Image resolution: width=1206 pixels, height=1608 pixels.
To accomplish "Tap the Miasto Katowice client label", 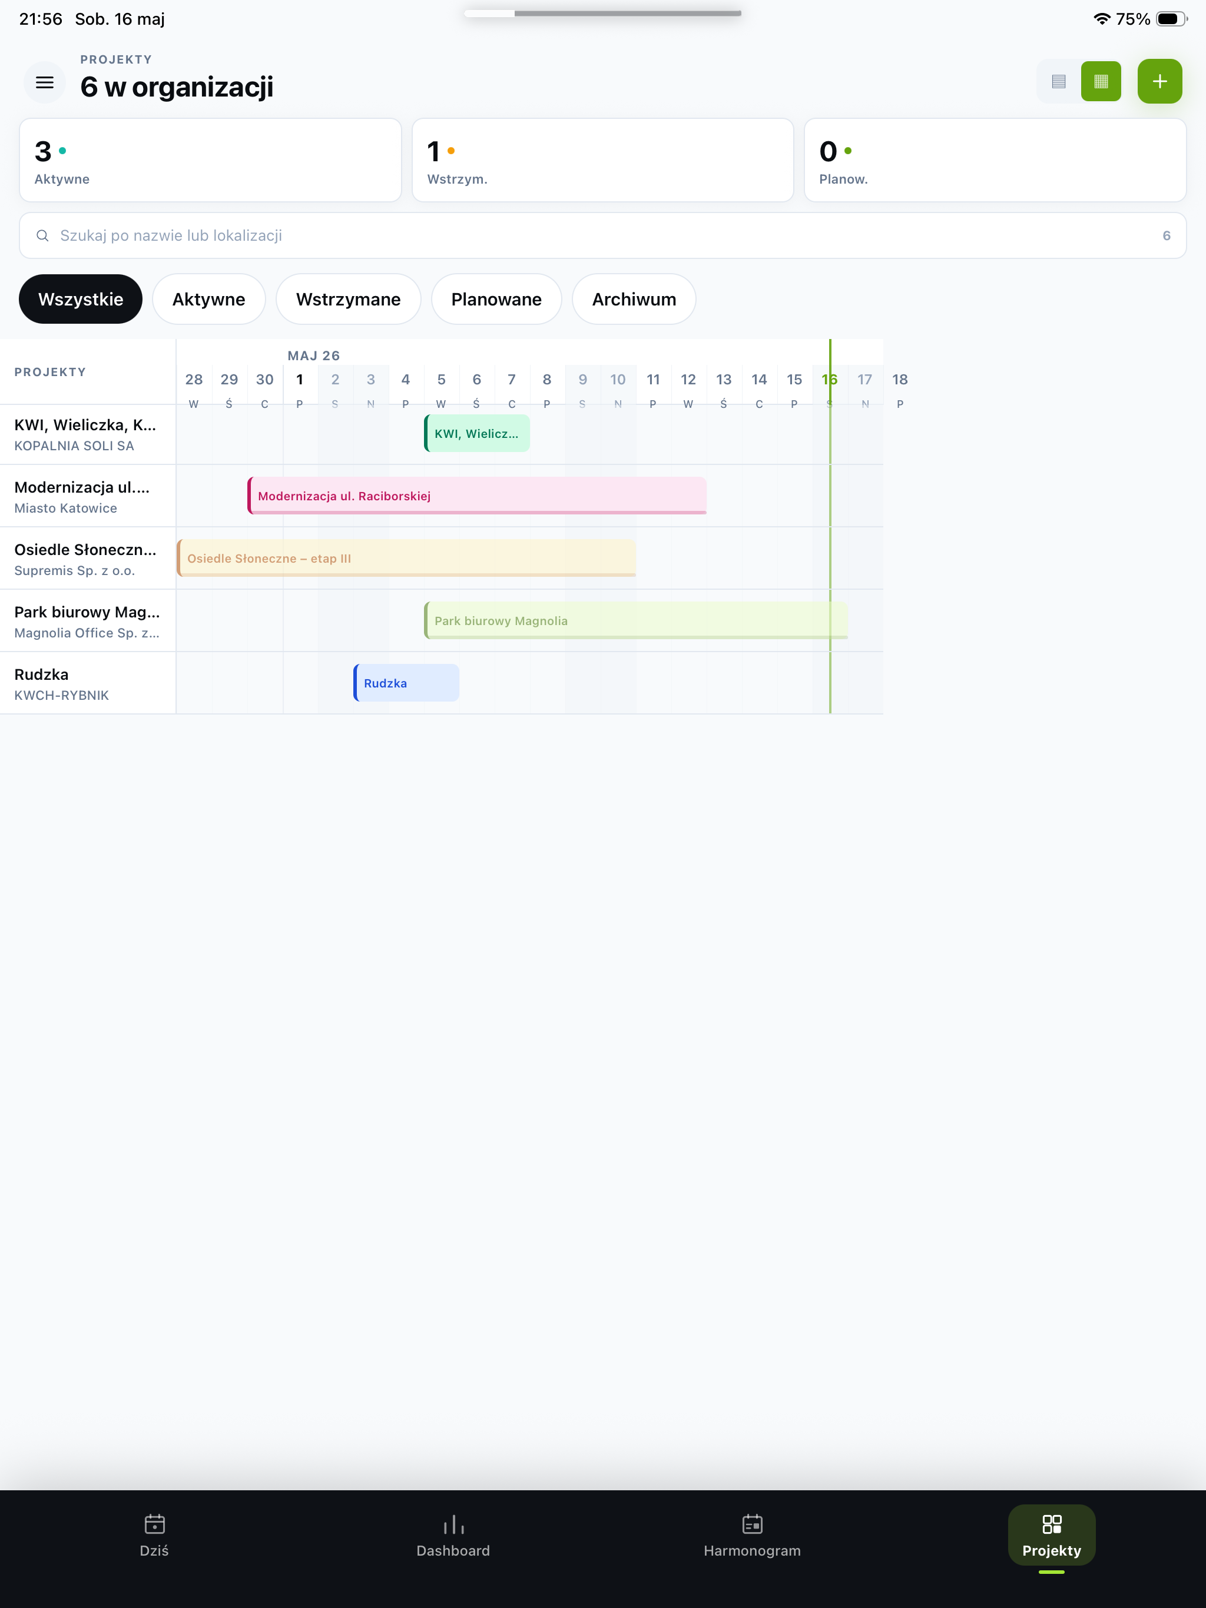I will [65, 508].
